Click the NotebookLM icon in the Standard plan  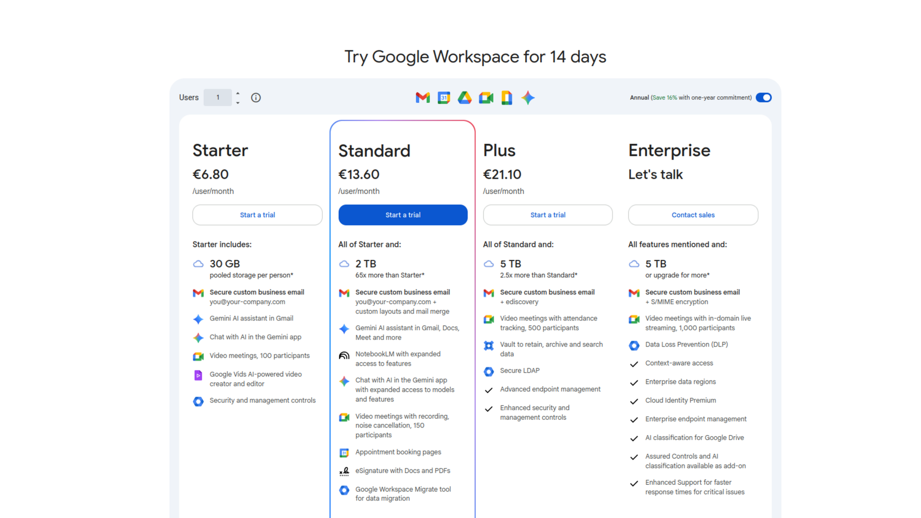coord(343,355)
